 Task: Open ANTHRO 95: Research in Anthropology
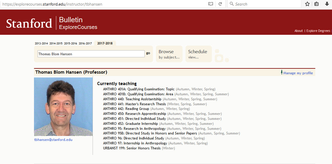(x=134, y=129)
